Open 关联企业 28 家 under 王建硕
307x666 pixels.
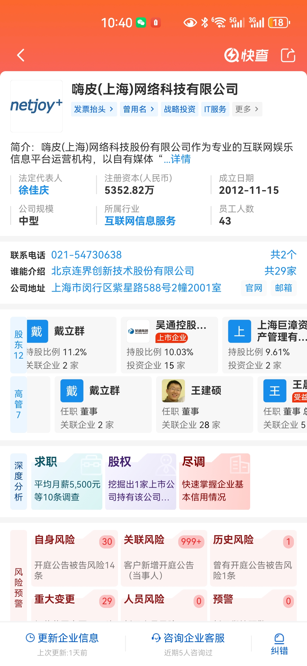(x=191, y=425)
